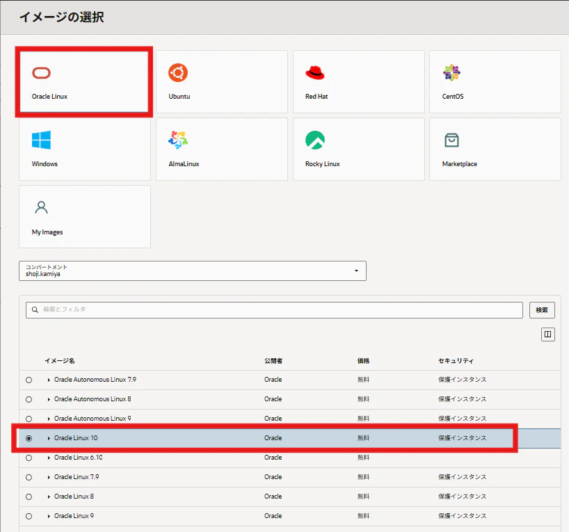Click the 'Oracle Linux 6.10' image name

pos(79,458)
